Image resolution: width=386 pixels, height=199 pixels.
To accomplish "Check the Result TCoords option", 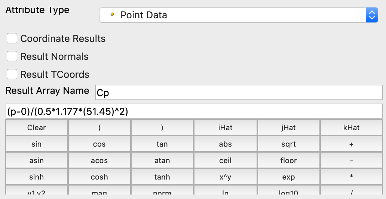I will point(12,74).
